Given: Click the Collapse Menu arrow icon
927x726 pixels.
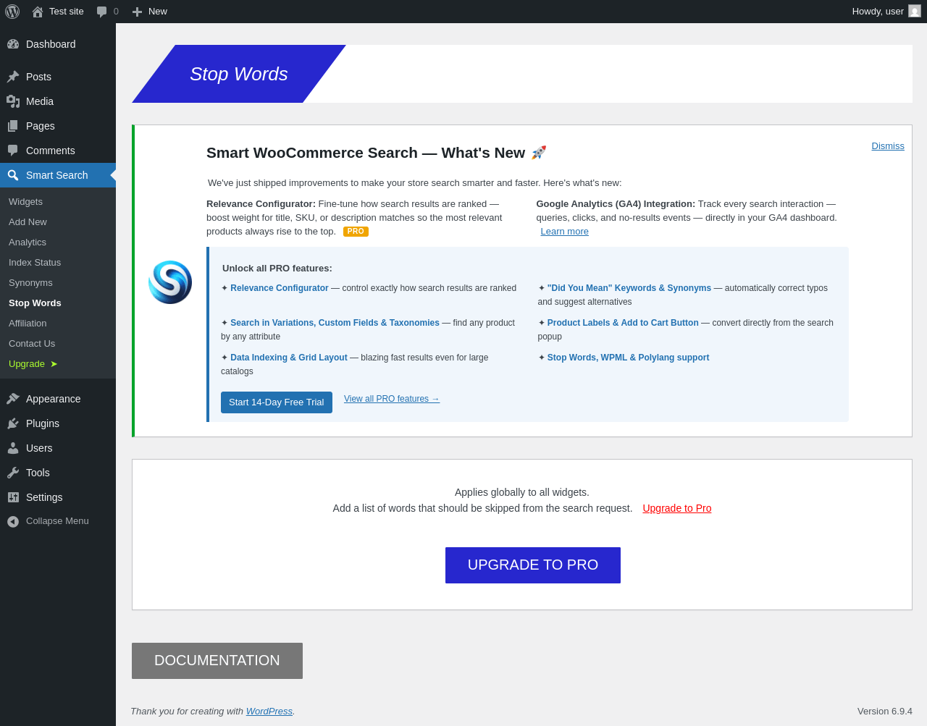Looking at the screenshot, I should coord(13,521).
